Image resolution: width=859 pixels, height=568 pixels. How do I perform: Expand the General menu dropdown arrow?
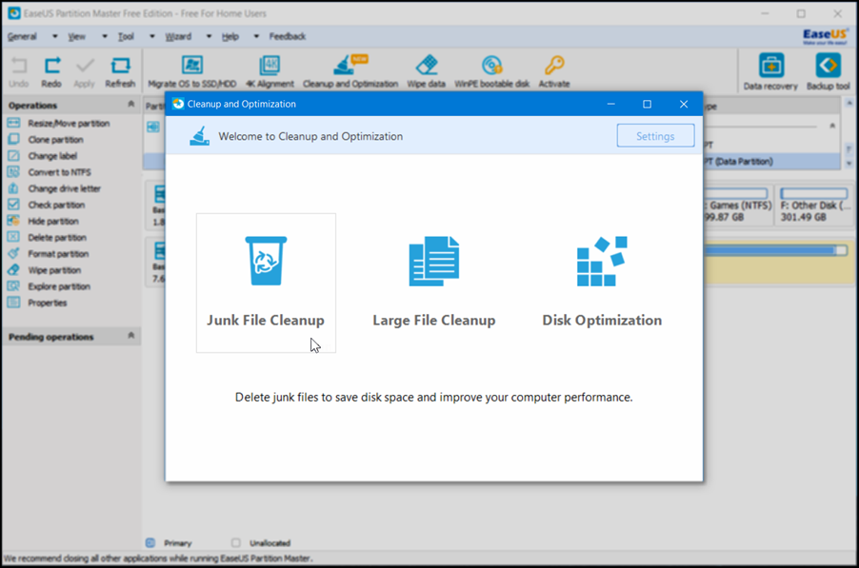pos(55,37)
